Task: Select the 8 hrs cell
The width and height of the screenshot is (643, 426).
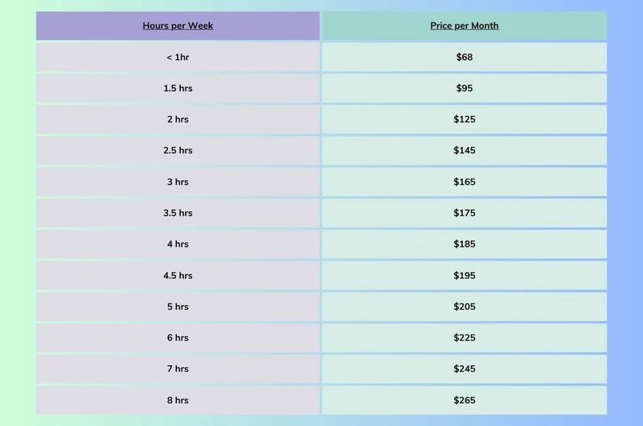Action: pos(178,400)
